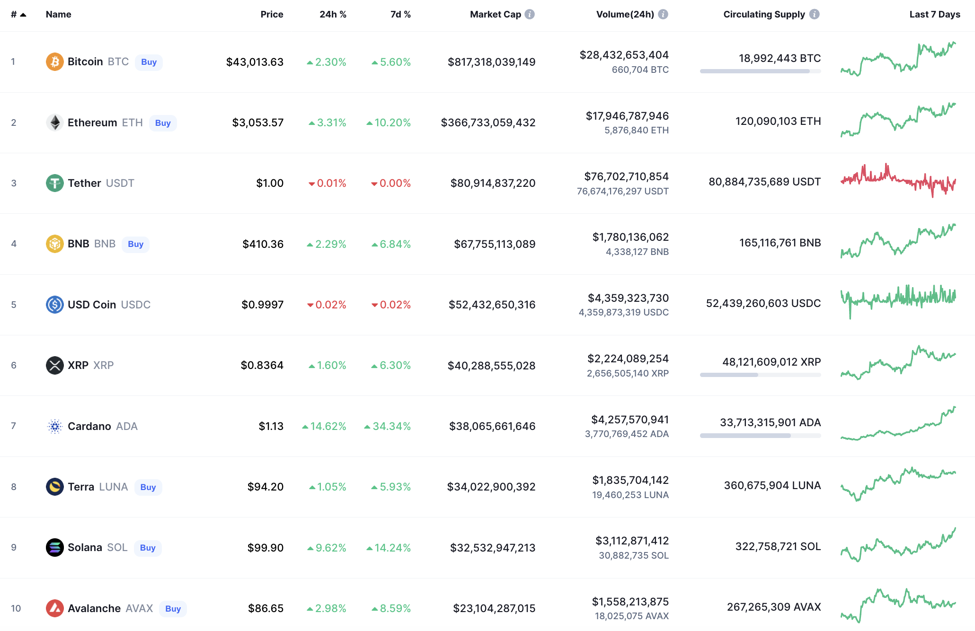
Task: Click the Avalanche red logo icon
Action: pos(54,608)
